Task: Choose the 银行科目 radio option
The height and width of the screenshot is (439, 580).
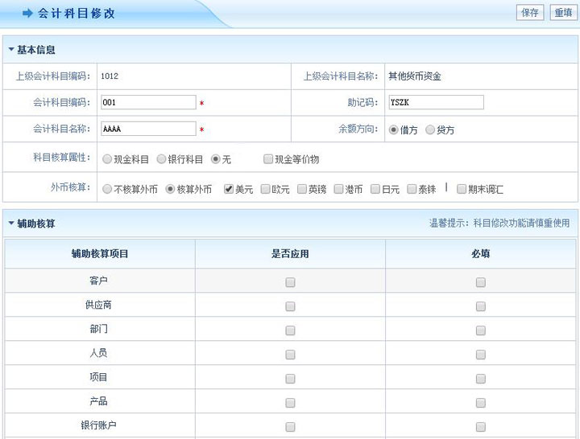Action: (161, 159)
